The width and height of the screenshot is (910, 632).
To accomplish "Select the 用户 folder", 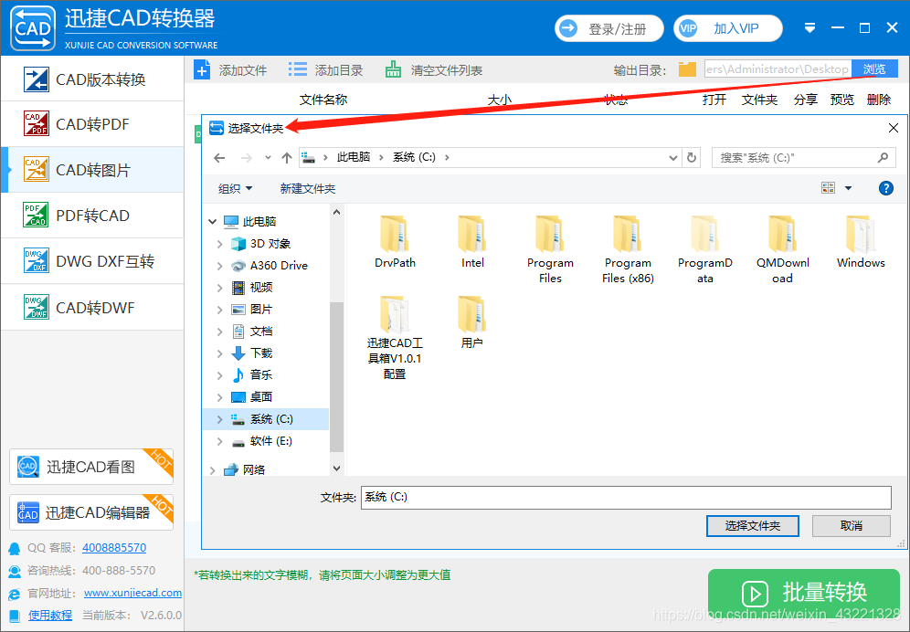I will tap(472, 322).
